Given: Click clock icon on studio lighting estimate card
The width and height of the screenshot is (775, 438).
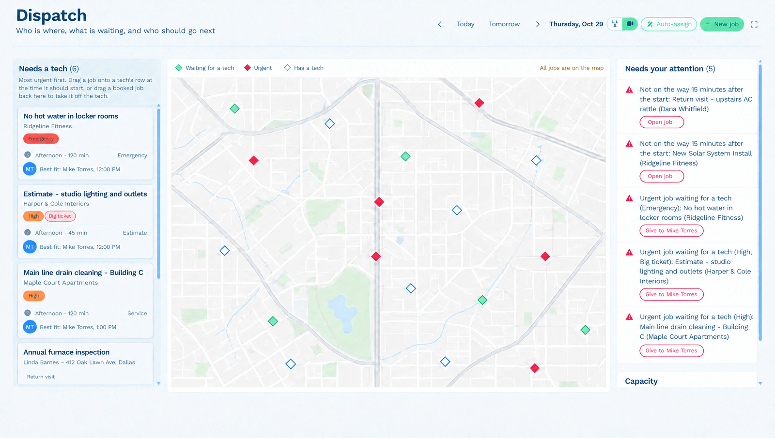Looking at the screenshot, I should 28,232.
